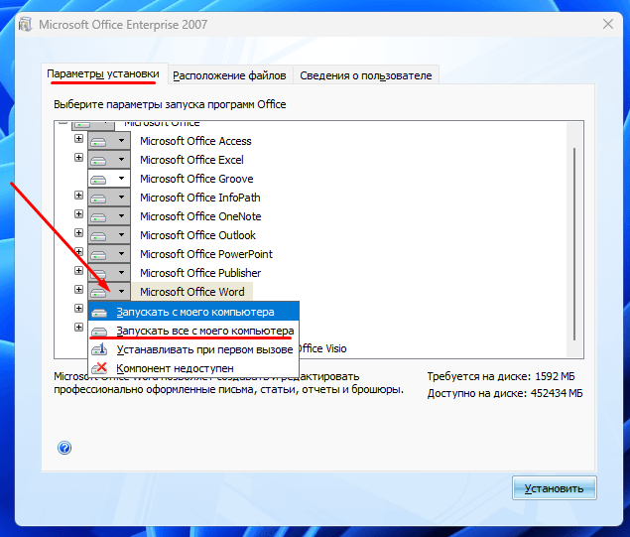Click the 'Требуется на диске: 1592 МБ' text
This screenshot has width=630, height=537.
(x=501, y=376)
